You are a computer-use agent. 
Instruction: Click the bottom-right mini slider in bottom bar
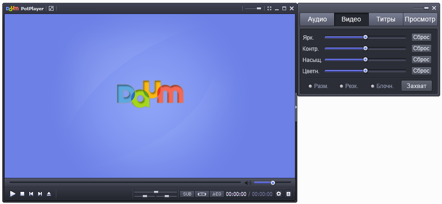point(167,196)
